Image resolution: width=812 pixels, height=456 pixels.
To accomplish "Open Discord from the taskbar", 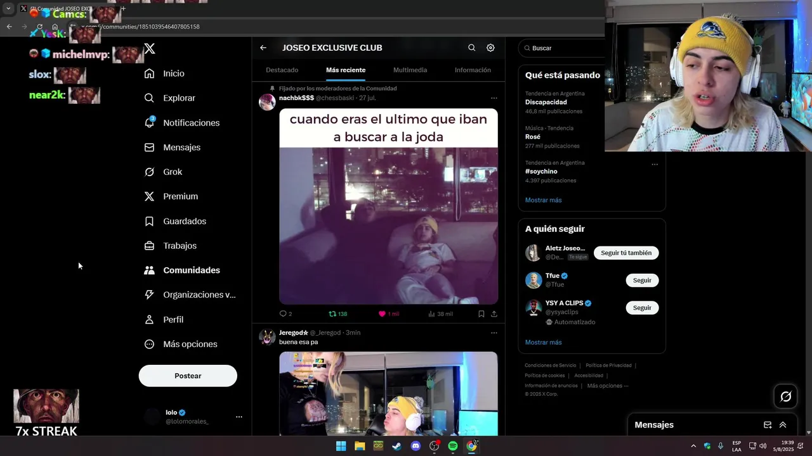I will [x=416, y=446].
